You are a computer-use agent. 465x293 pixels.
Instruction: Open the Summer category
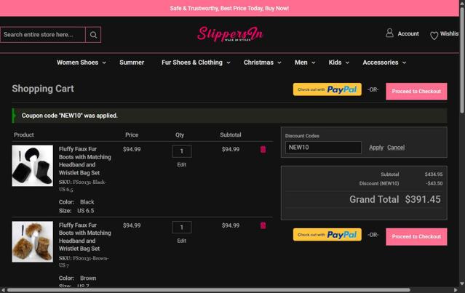click(x=132, y=63)
